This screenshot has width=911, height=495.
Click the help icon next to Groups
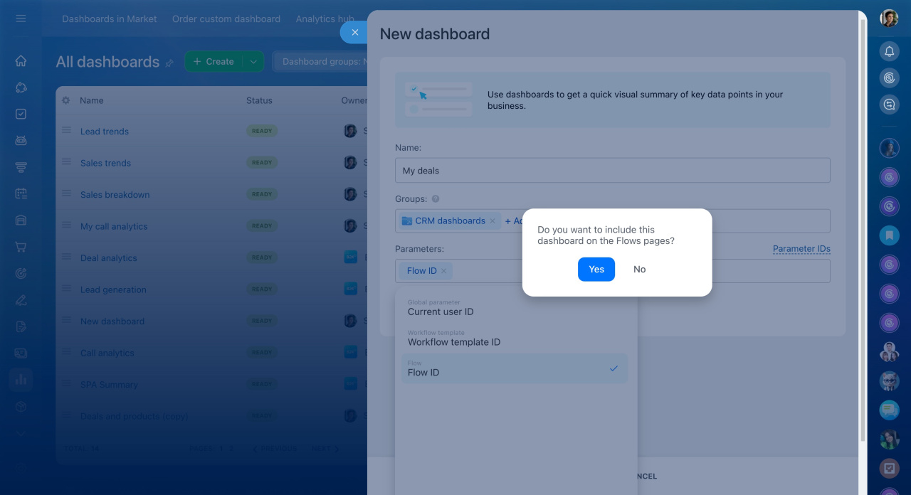pyautogui.click(x=436, y=199)
